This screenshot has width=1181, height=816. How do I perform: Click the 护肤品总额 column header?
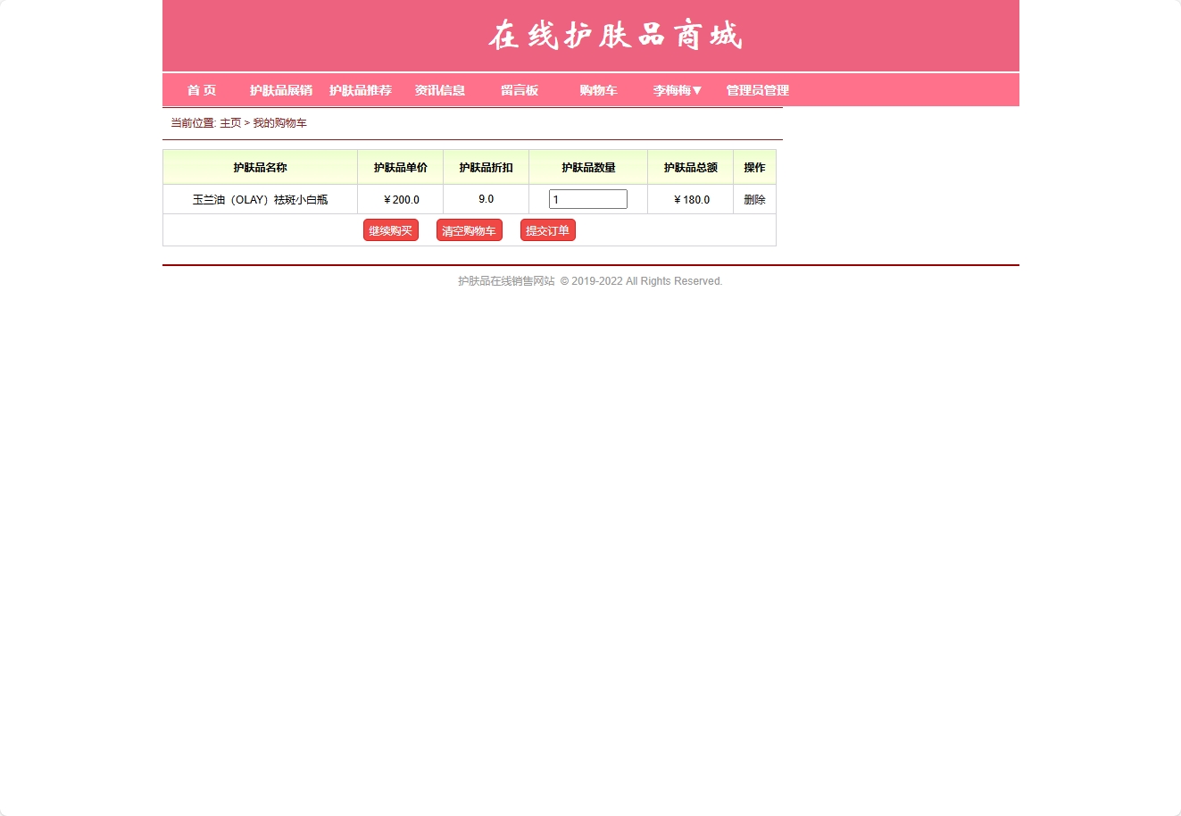coord(689,167)
